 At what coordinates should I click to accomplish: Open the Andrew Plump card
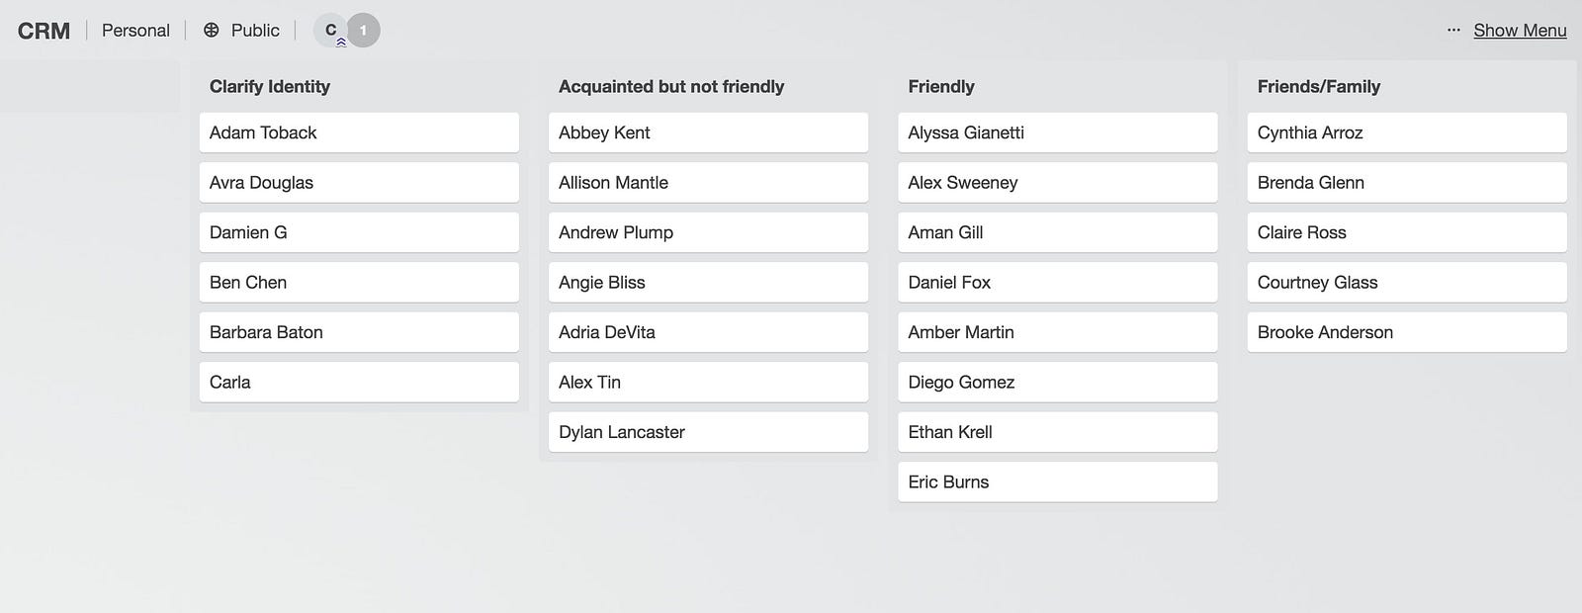tap(707, 232)
